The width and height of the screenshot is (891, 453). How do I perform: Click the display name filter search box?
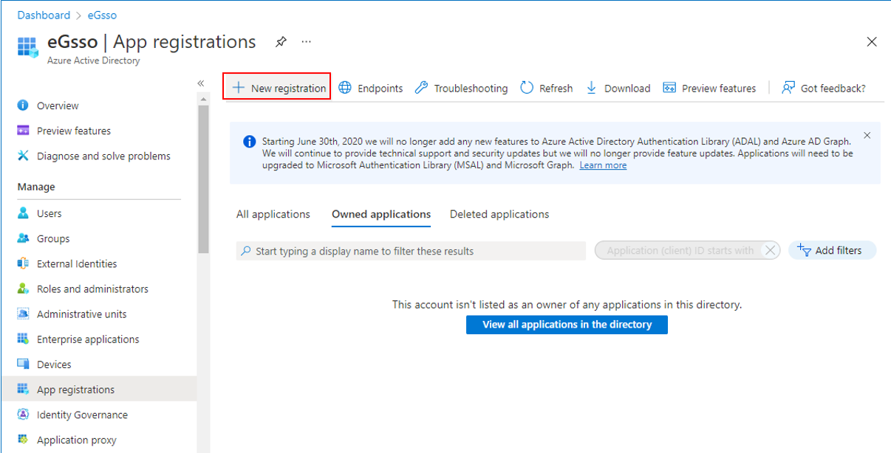(x=411, y=251)
